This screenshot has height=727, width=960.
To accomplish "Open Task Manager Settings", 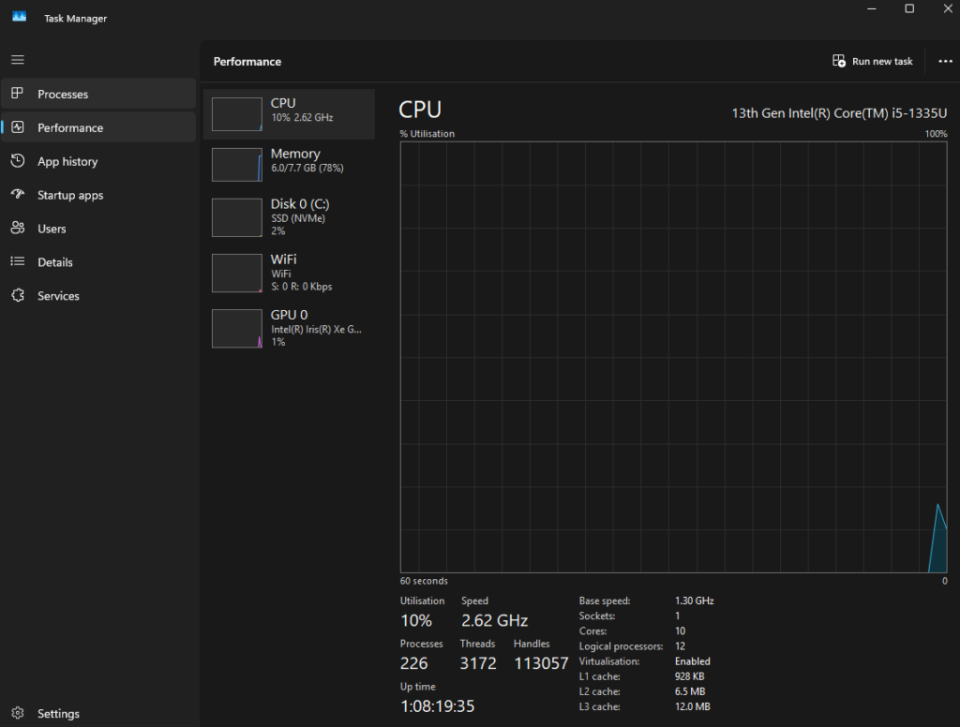I will [98, 713].
